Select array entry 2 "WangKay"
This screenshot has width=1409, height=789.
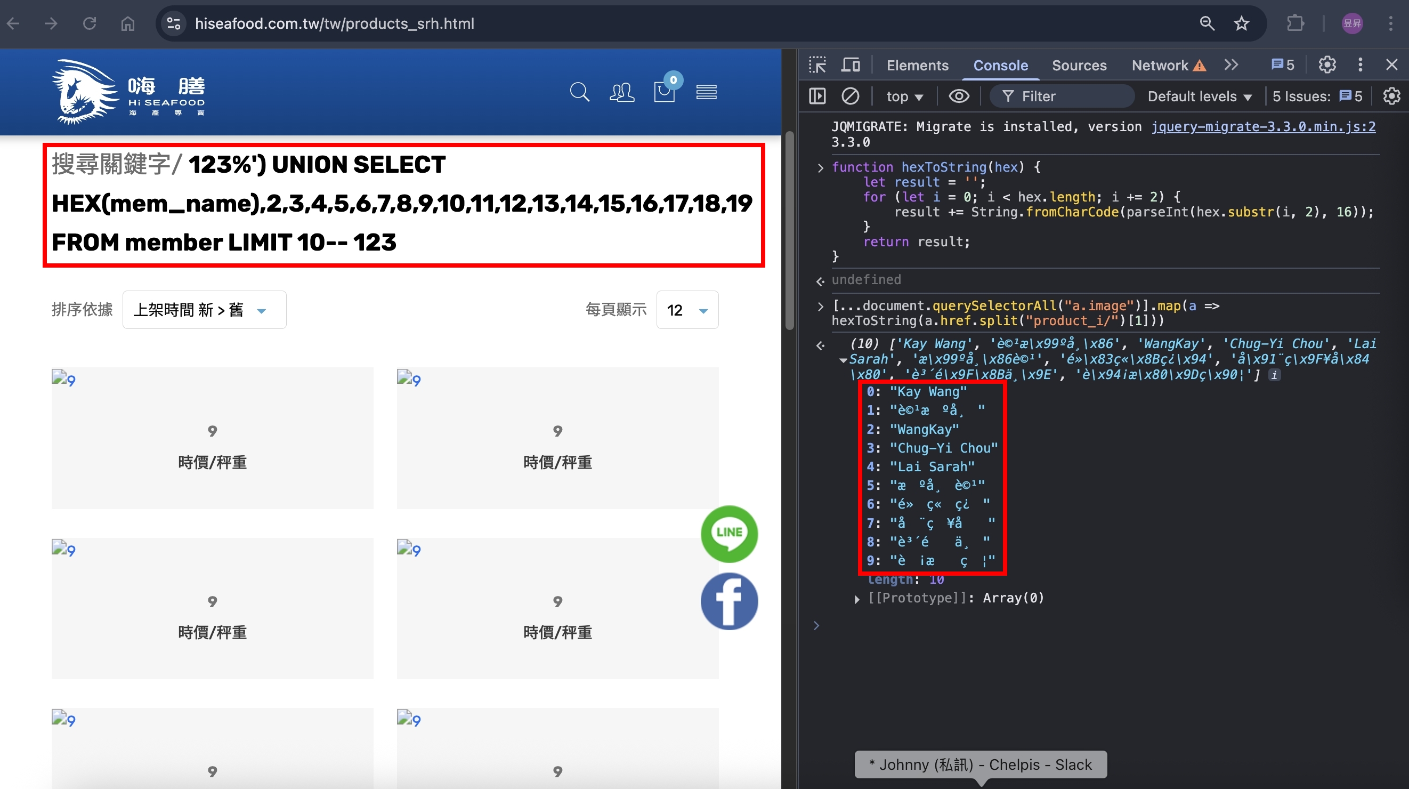pyautogui.click(x=913, y=430)
